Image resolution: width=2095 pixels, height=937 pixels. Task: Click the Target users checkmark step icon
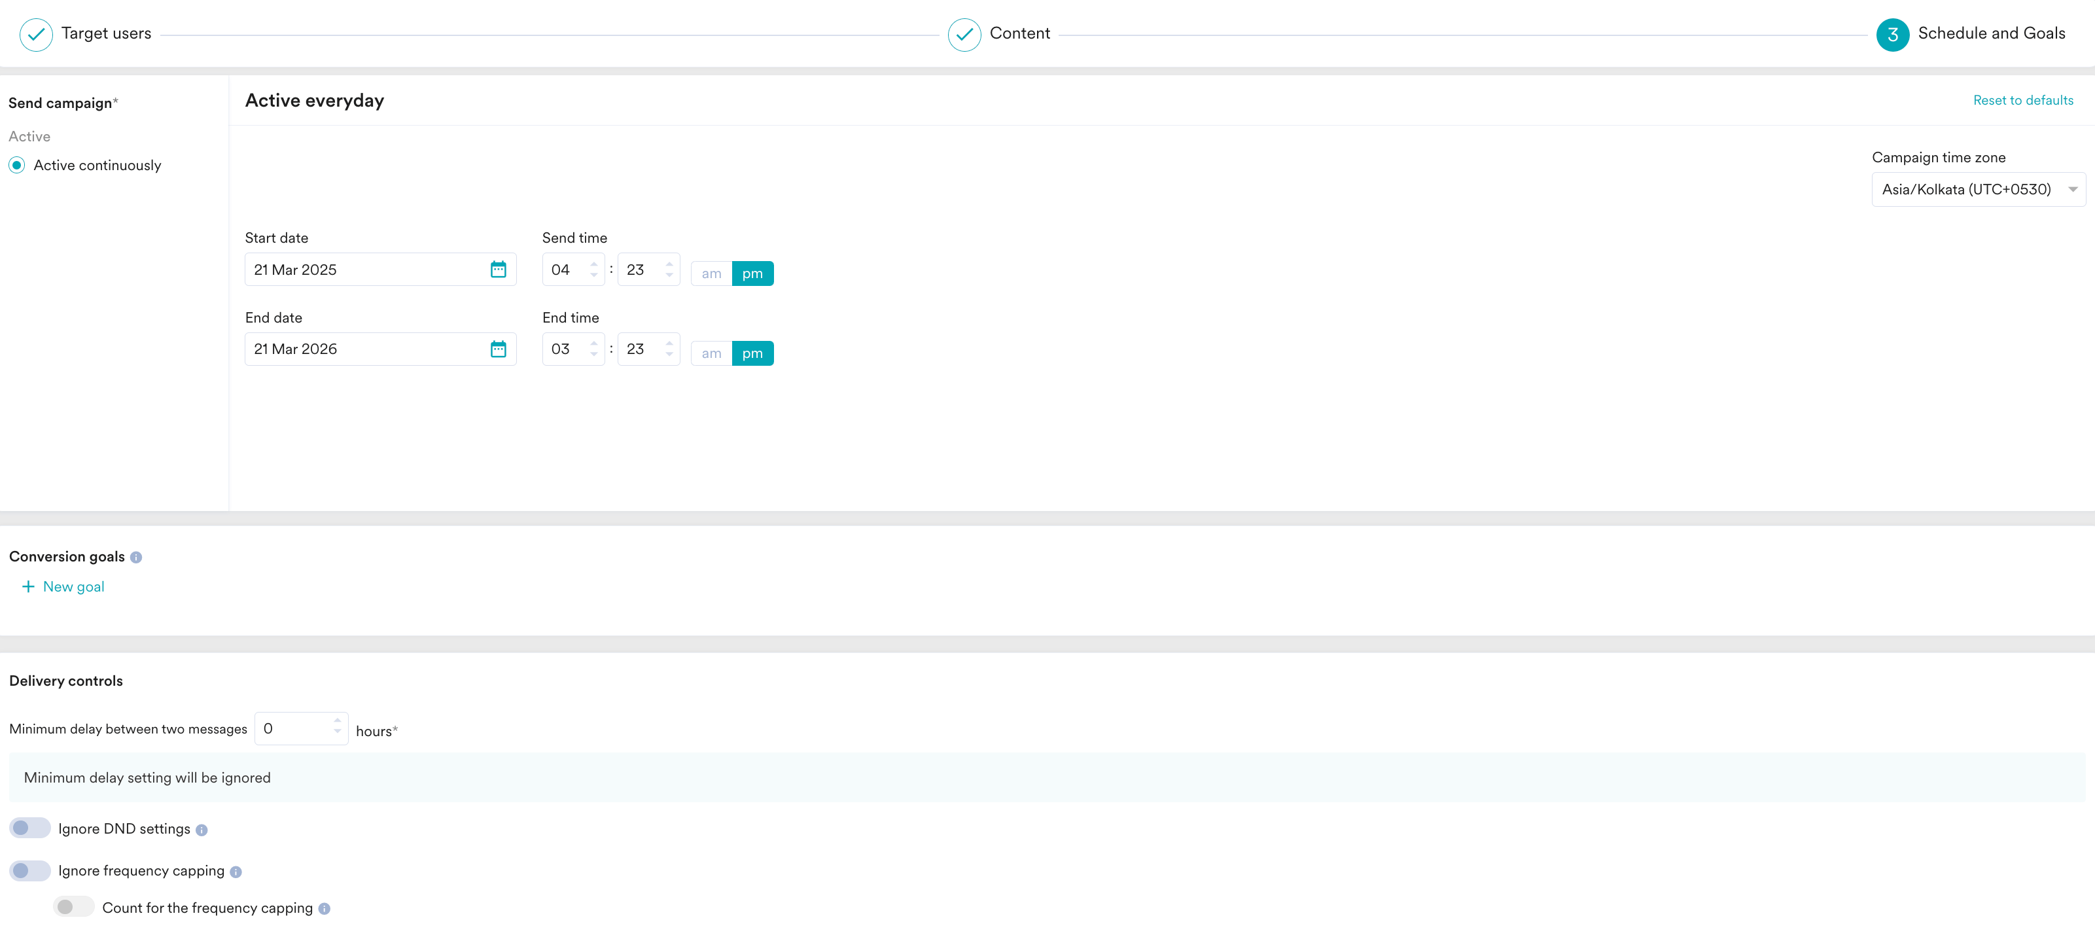(36, 34)
